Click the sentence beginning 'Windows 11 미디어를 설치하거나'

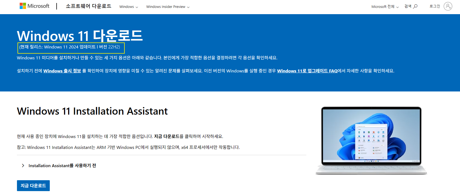147,58
